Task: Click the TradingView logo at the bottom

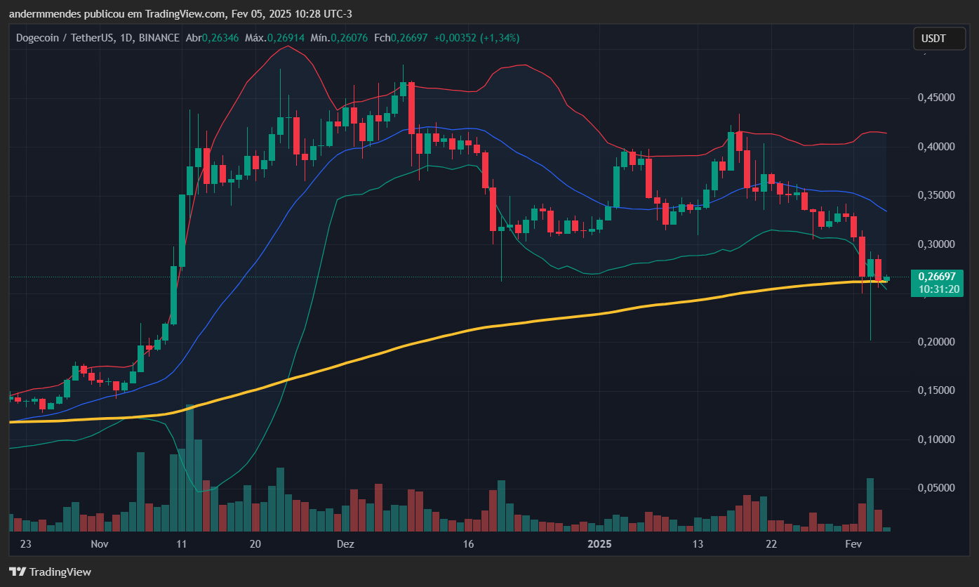Action: [50, 572]
